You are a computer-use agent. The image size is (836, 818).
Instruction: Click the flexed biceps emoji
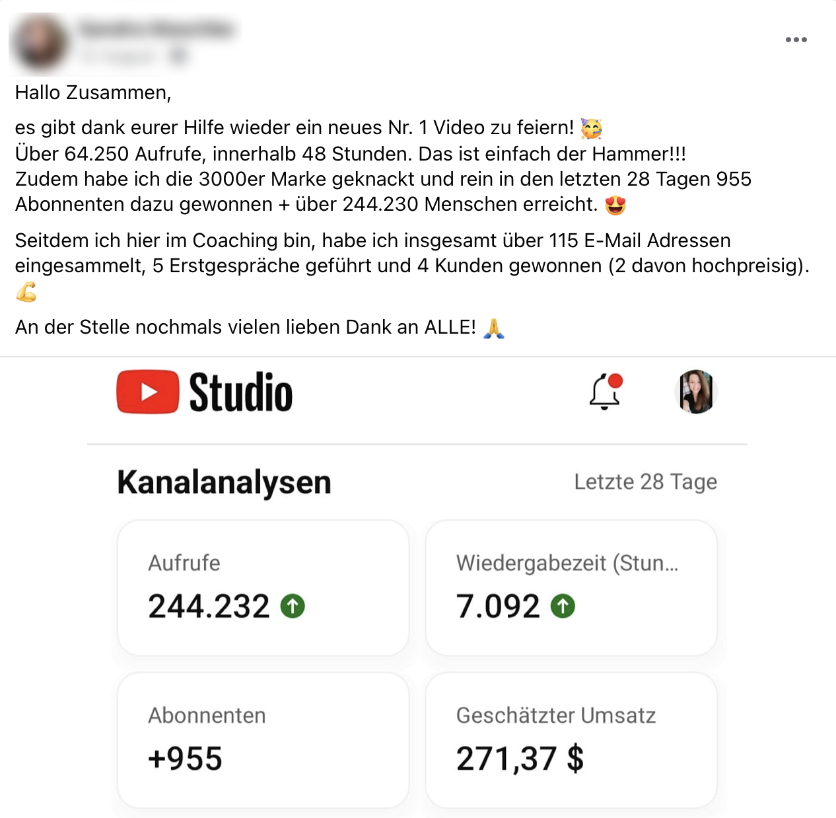[x=26, y=291]
